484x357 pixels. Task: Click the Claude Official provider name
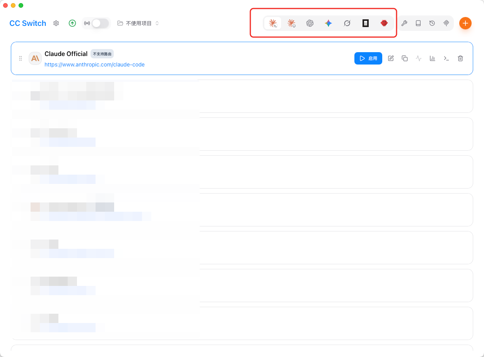click(66, 54)
